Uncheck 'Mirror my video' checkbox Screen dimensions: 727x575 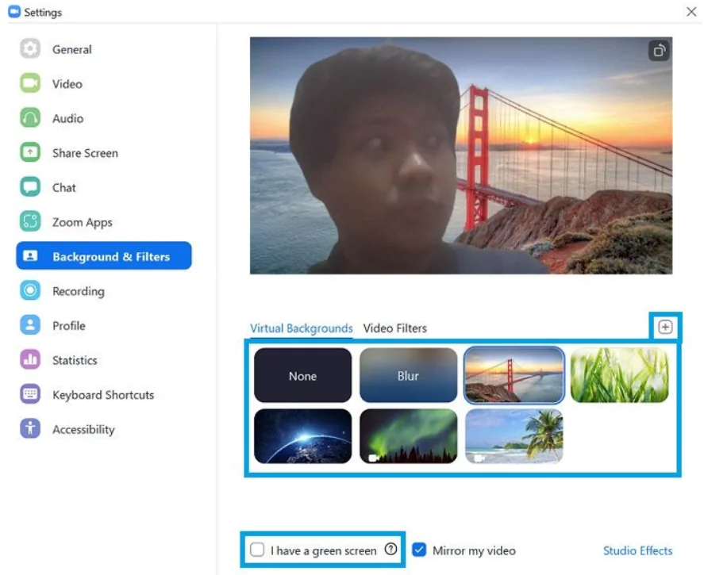[419, 550]
